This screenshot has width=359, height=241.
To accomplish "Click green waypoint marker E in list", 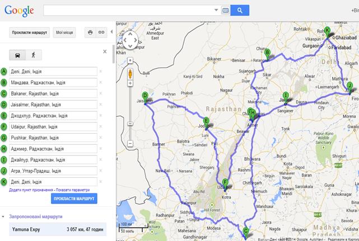I will (x=4, y=116).
